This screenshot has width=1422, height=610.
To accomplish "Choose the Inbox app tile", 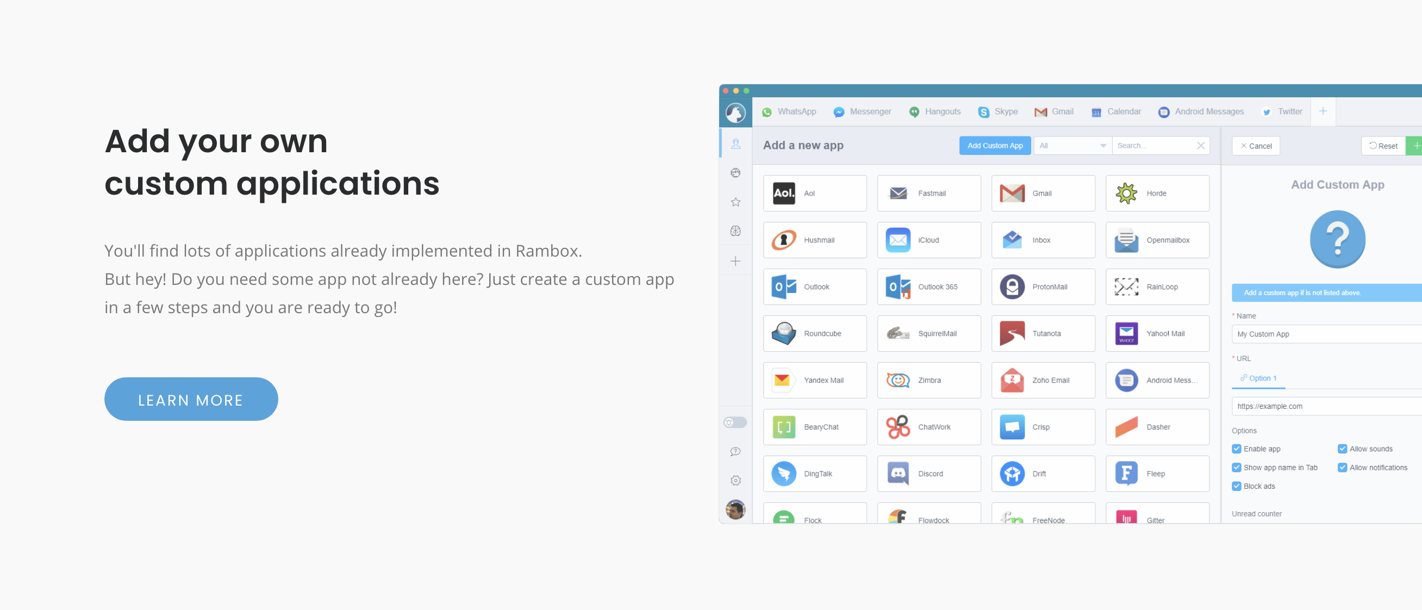I will pyautogui.click(x=1043, y=240).
